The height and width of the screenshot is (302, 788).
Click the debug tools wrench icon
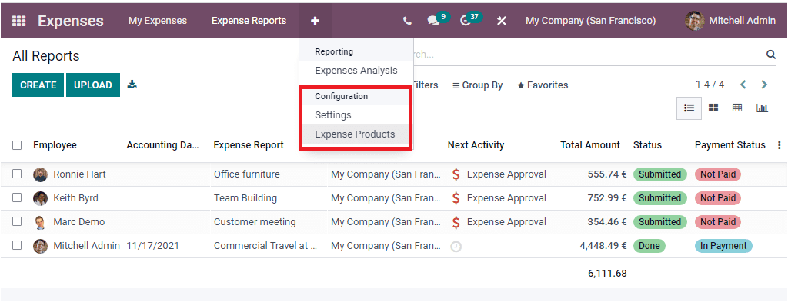coord(502,21)
